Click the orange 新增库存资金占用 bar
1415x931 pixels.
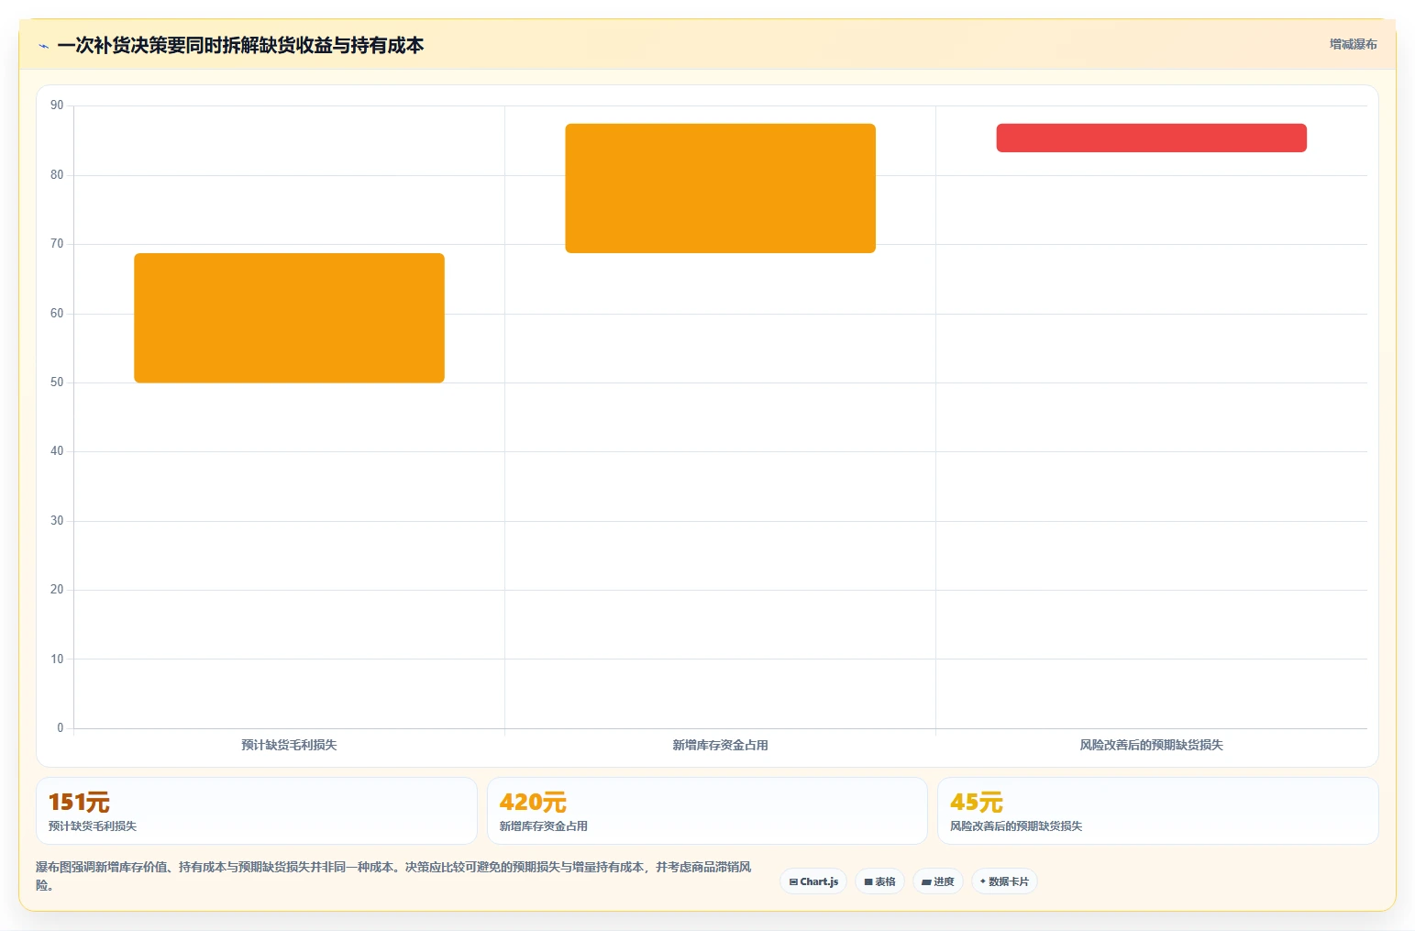point(720,188)
